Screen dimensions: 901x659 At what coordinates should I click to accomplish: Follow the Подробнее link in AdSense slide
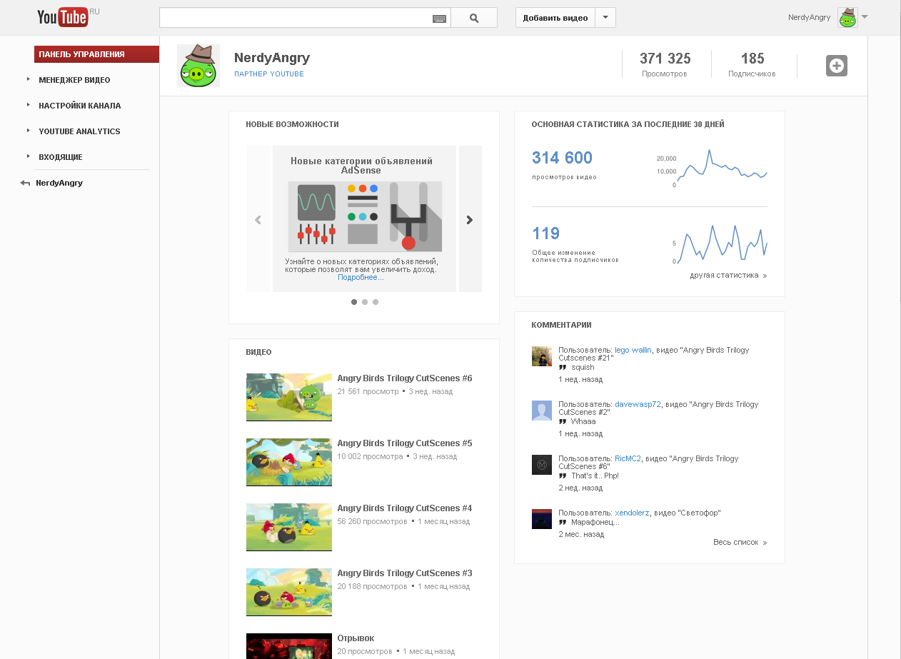click(x=361, y=277)
